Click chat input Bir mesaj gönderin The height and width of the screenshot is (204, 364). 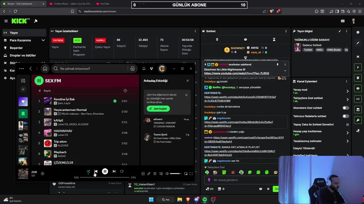[x=242, y=180]
